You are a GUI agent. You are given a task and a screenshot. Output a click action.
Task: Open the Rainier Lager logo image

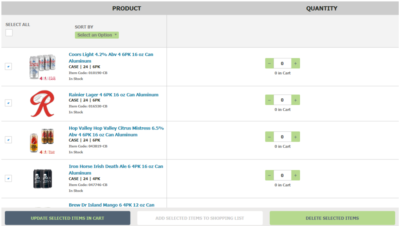point(42,103)
